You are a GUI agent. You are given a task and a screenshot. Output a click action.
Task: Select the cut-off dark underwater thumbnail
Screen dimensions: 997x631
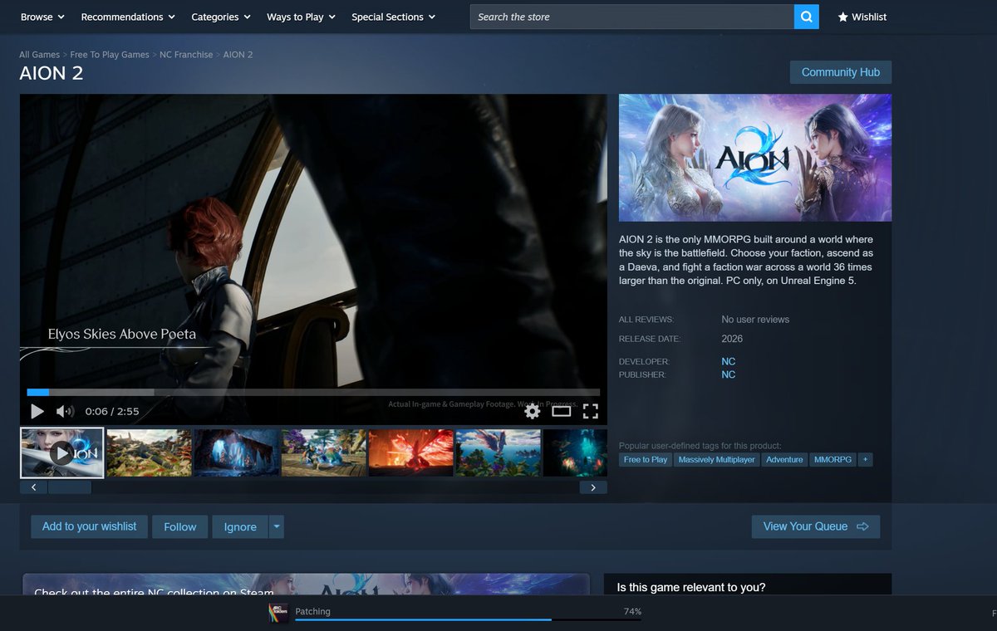tap(575, 452)
